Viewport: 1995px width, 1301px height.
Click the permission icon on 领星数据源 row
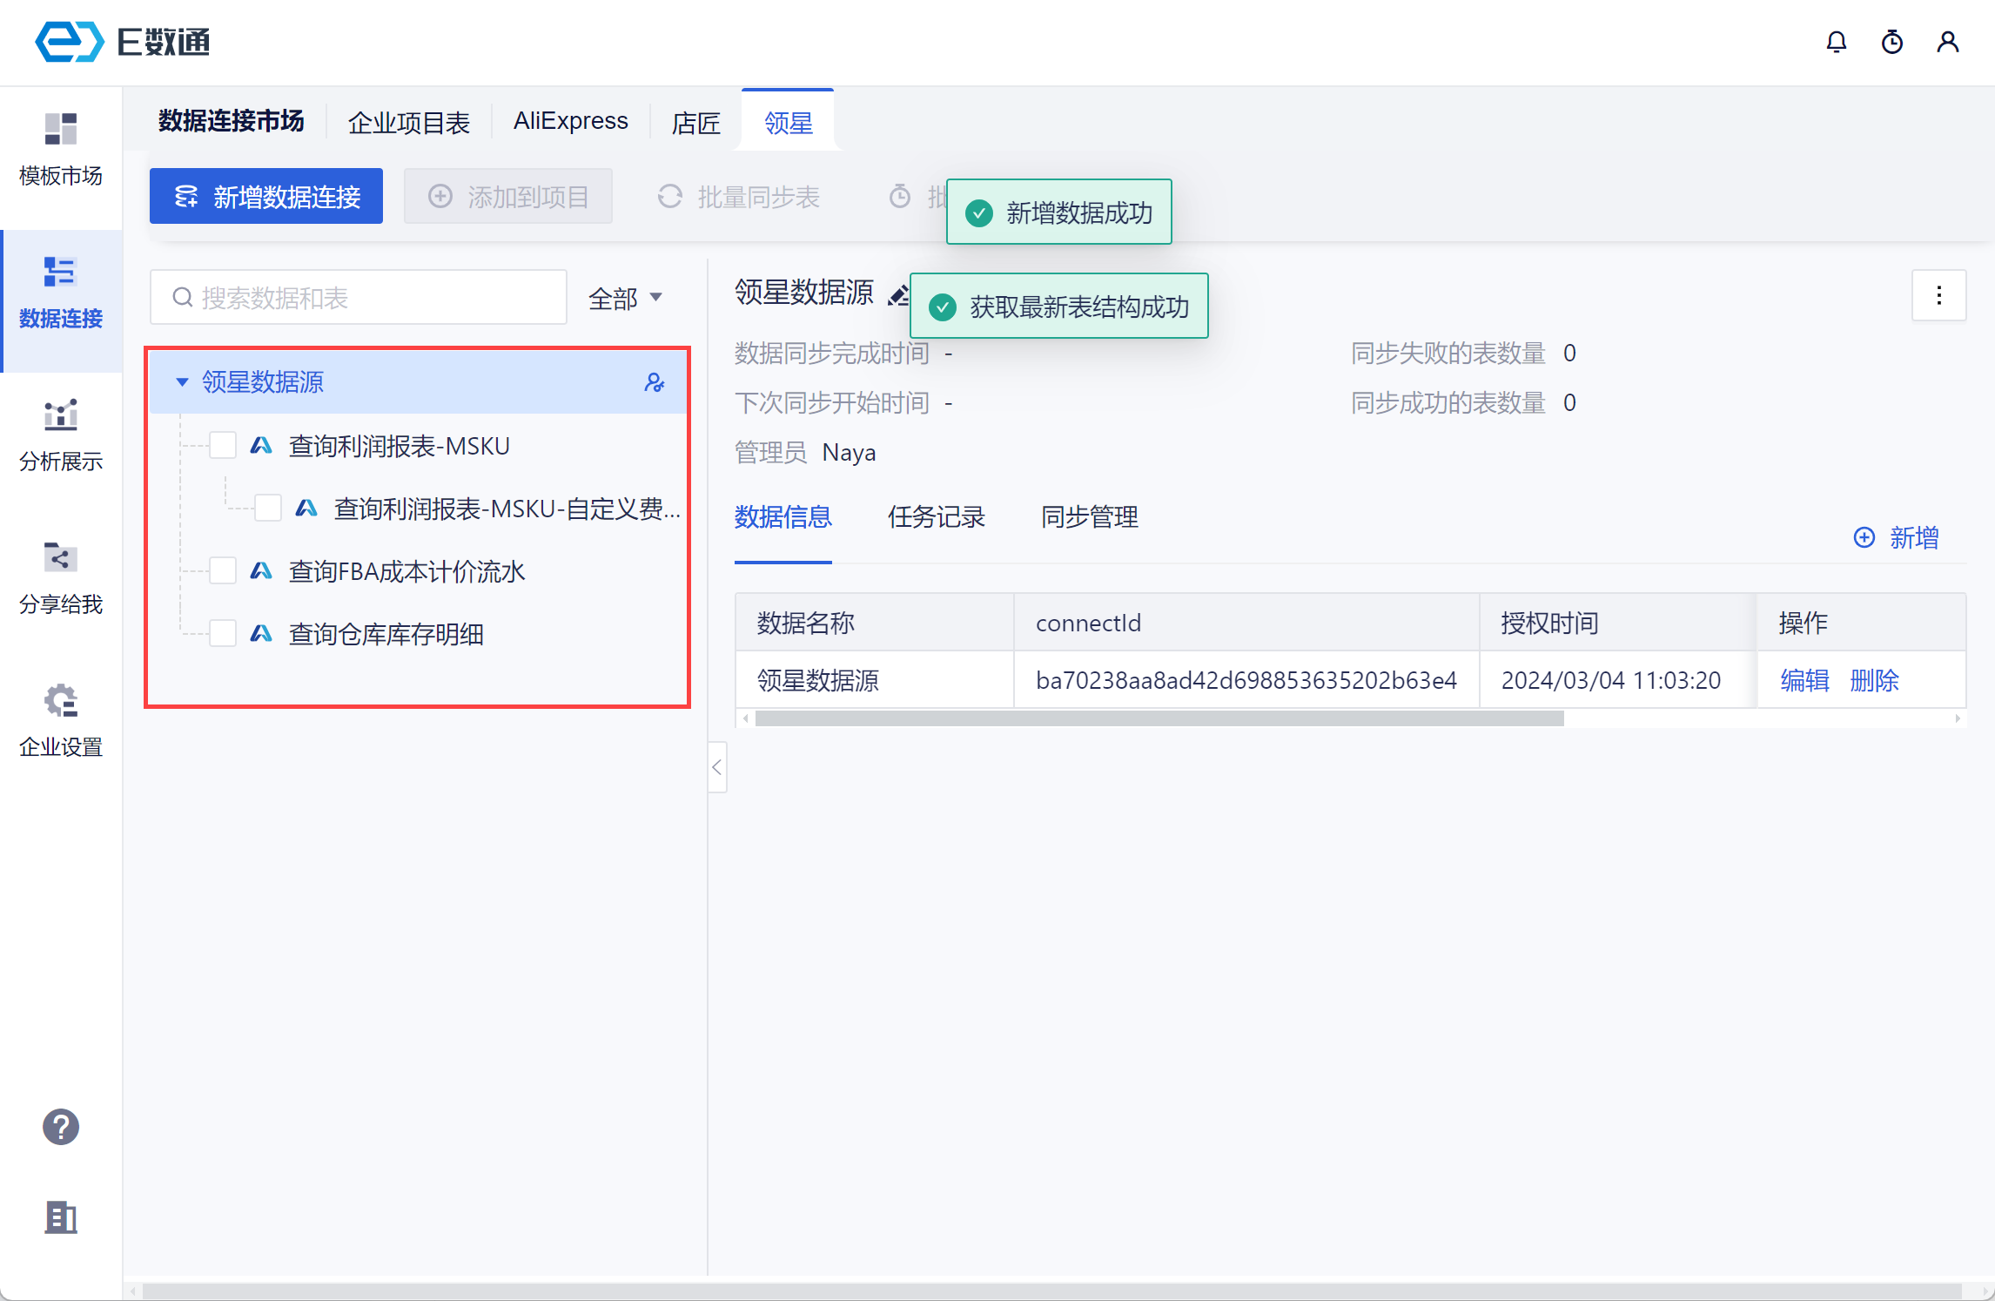(655, 382)
